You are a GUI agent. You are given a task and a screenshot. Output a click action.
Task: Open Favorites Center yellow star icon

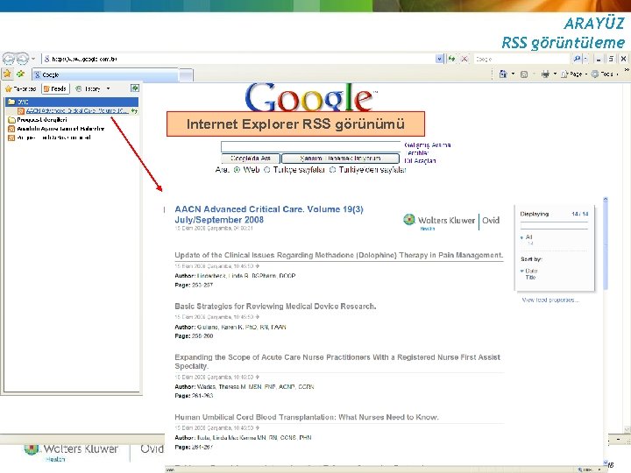[7, 74]
